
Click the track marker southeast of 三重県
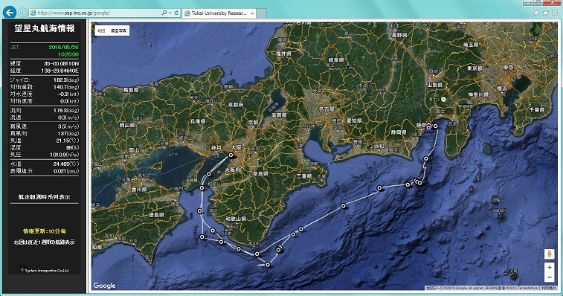[344, 206]
